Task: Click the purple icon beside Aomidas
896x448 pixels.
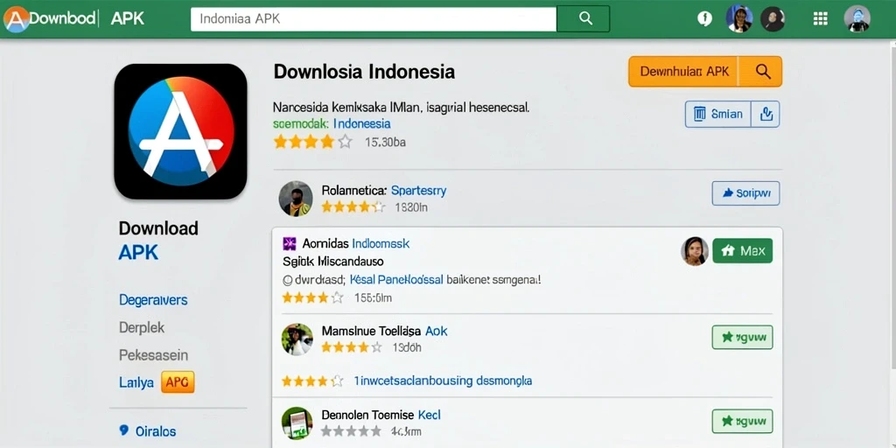Action: click(289, 244)
